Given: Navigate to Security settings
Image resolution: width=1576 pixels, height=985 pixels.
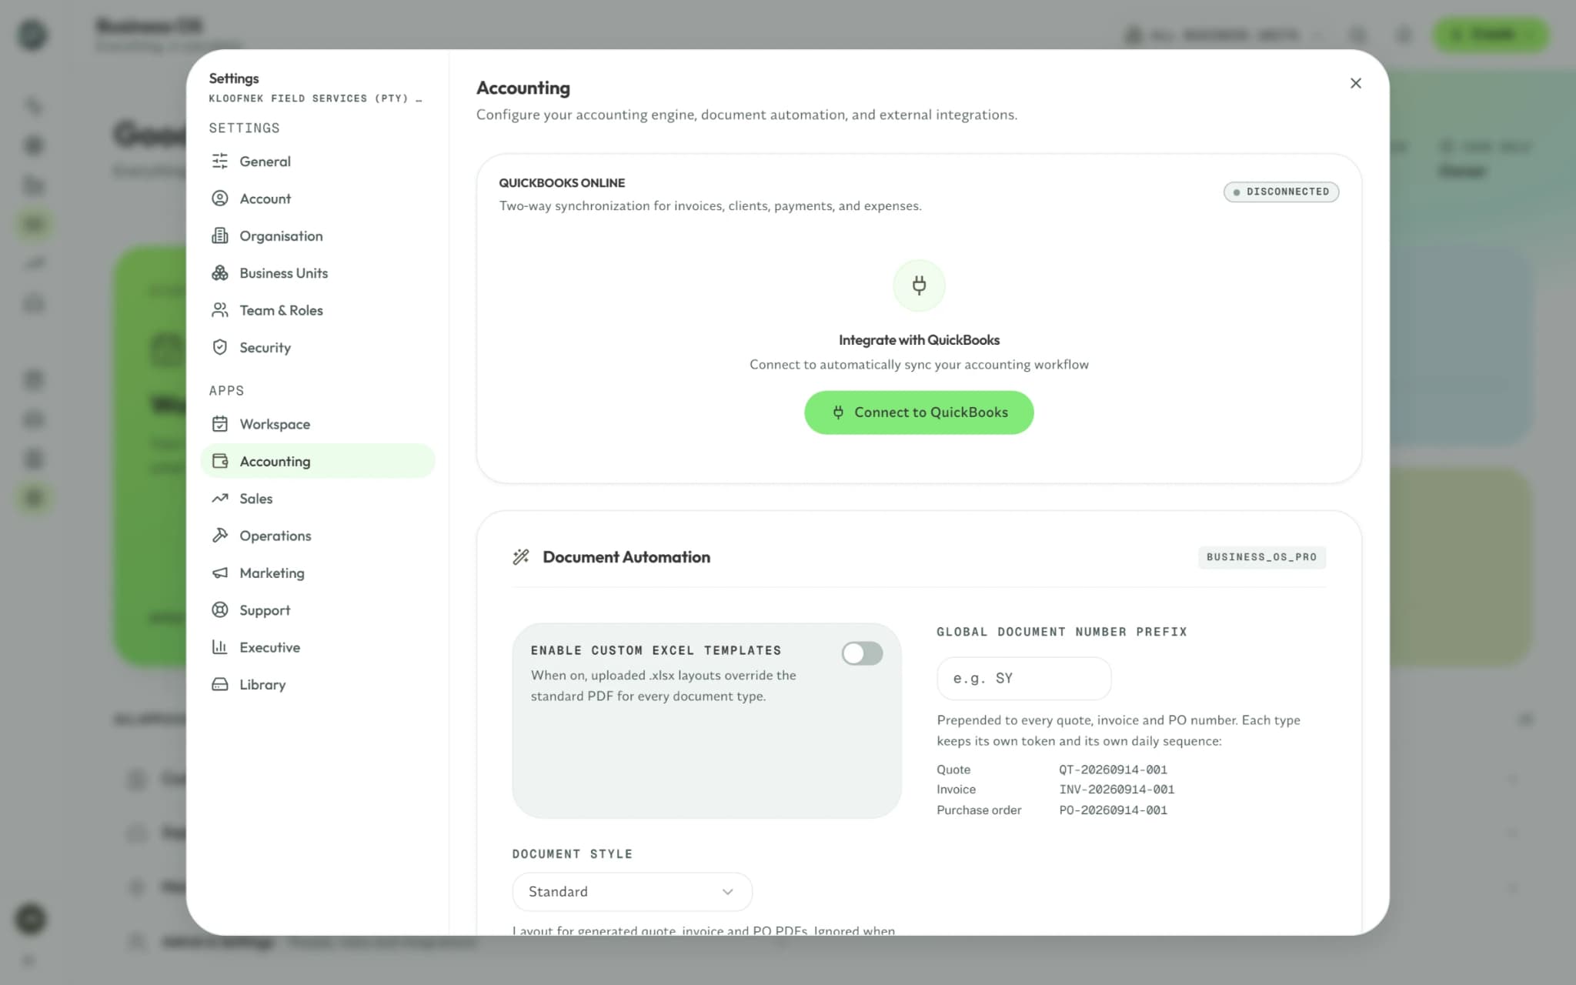Looking at the screenshot, I should (x=317, y=347).
